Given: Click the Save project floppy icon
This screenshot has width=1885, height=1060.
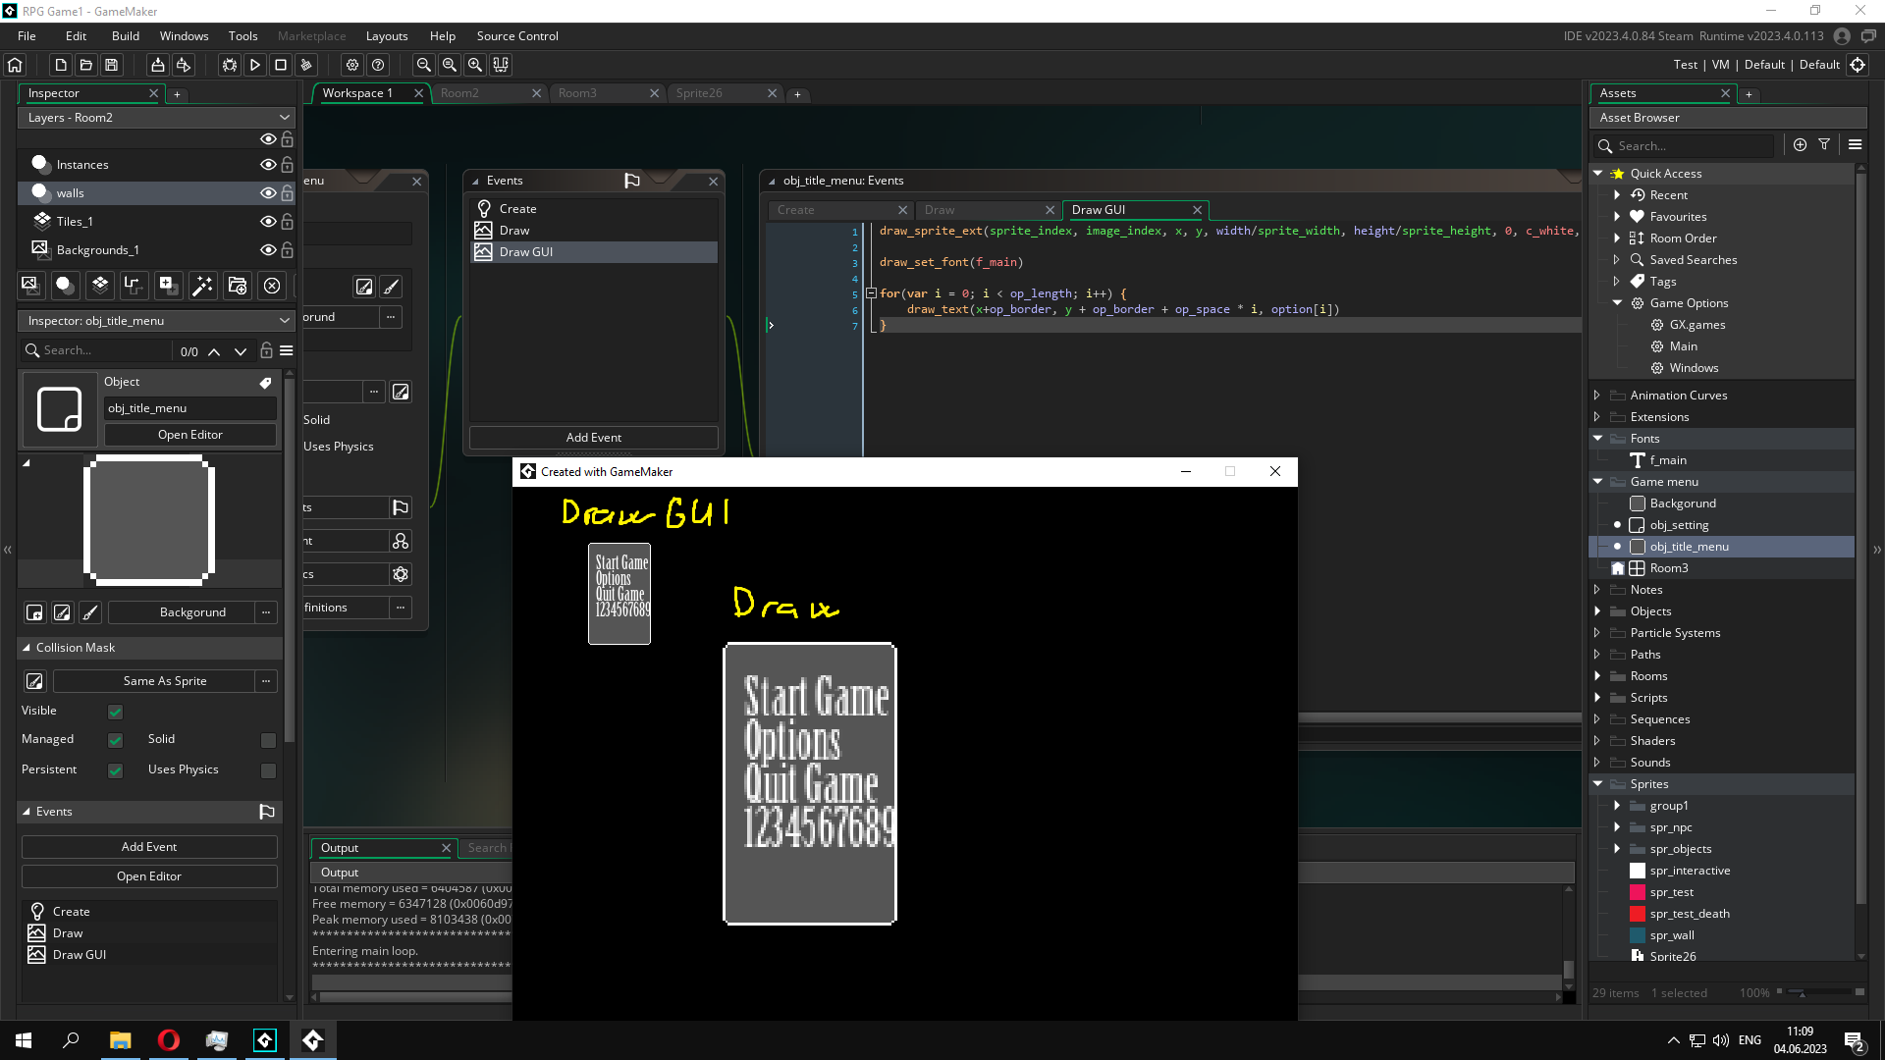Looking at the screenshot, I should [112, 65].
